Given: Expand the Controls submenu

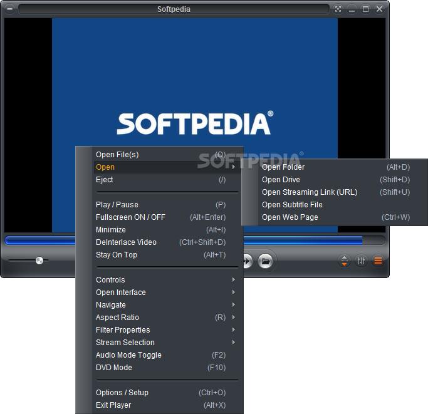Looking at the screenshot, I should pos(167,280).
